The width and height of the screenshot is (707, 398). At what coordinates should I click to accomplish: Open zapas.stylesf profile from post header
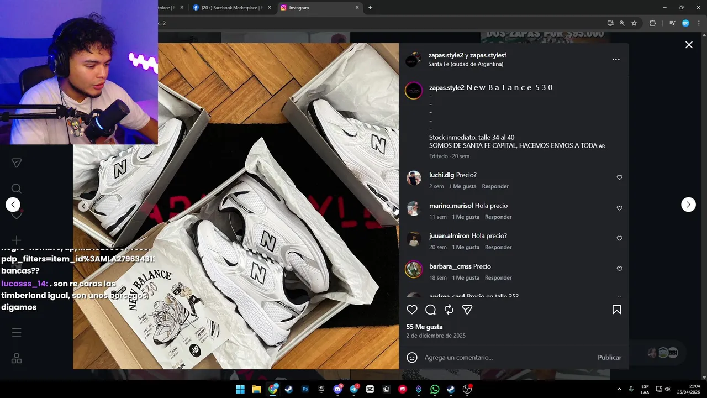tap(488, 55)
